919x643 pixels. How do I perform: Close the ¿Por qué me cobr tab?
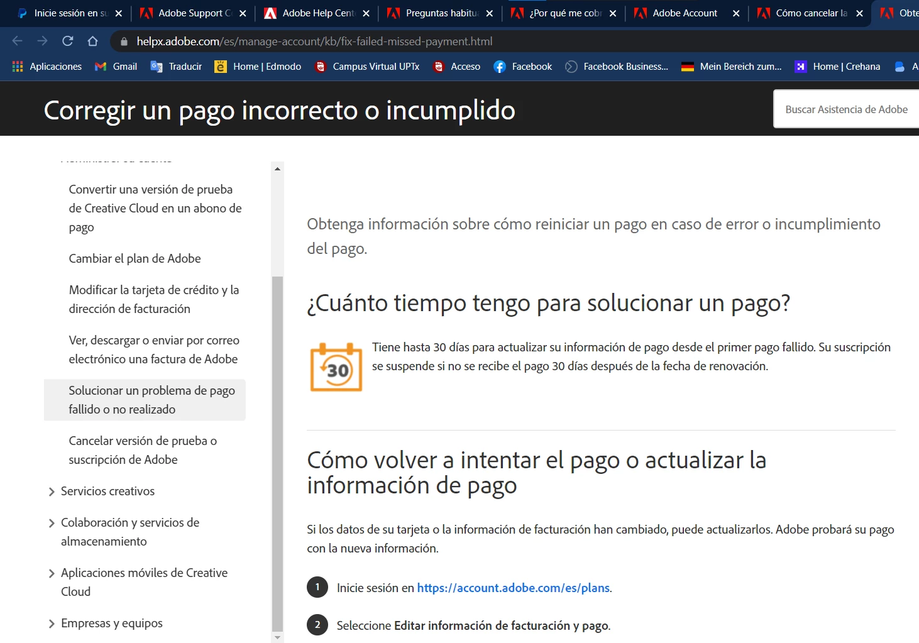point(613,13)
